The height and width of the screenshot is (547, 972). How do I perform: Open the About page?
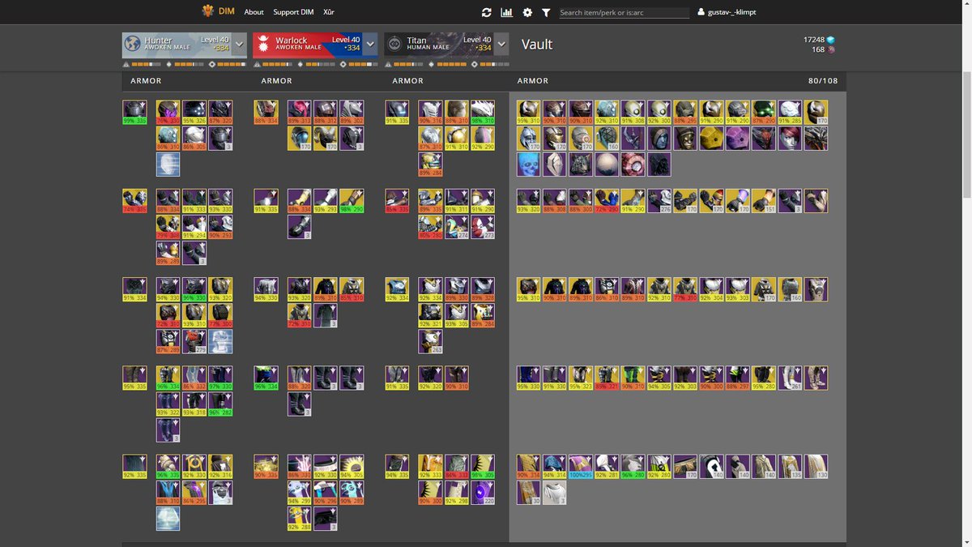254,12
